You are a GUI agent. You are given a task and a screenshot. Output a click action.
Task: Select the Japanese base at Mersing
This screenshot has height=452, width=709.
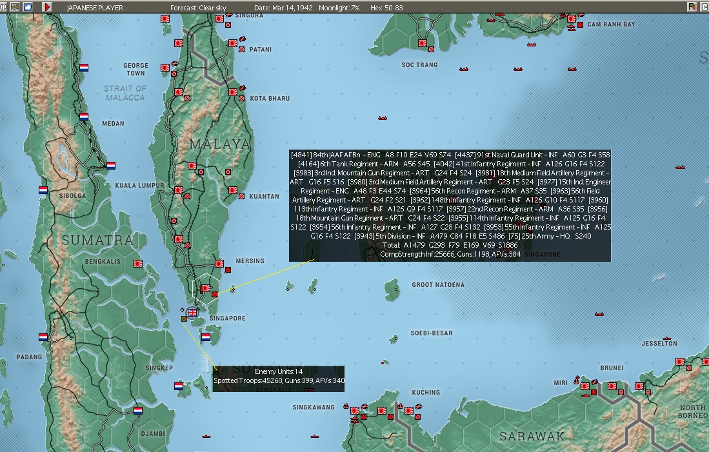pos(219,264)
